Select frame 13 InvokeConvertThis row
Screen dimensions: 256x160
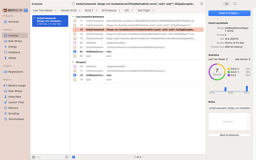click(138, 30)
